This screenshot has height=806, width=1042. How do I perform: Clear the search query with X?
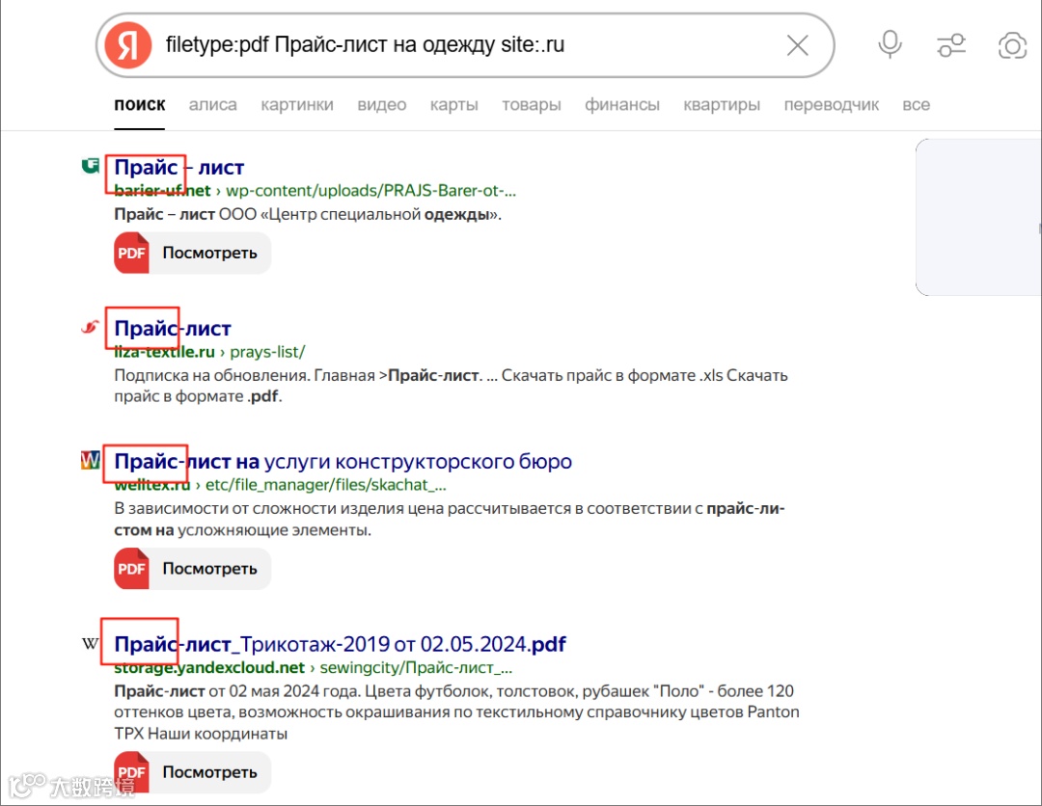pyautogui.click(x=798, y=45)
